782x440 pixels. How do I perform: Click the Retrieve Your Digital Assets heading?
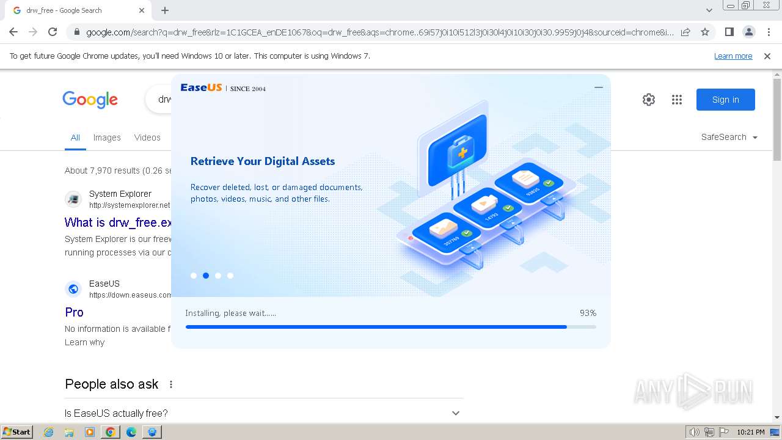(x=263, y=161)
